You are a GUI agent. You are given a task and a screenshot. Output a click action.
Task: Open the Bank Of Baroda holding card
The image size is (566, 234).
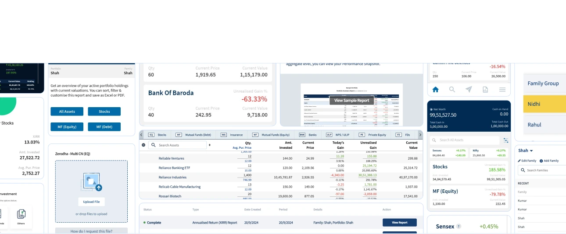tap(208, 103)
